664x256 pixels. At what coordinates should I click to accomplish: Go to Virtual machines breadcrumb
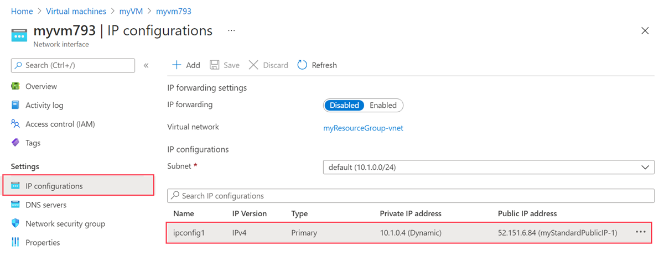point(76,11)
